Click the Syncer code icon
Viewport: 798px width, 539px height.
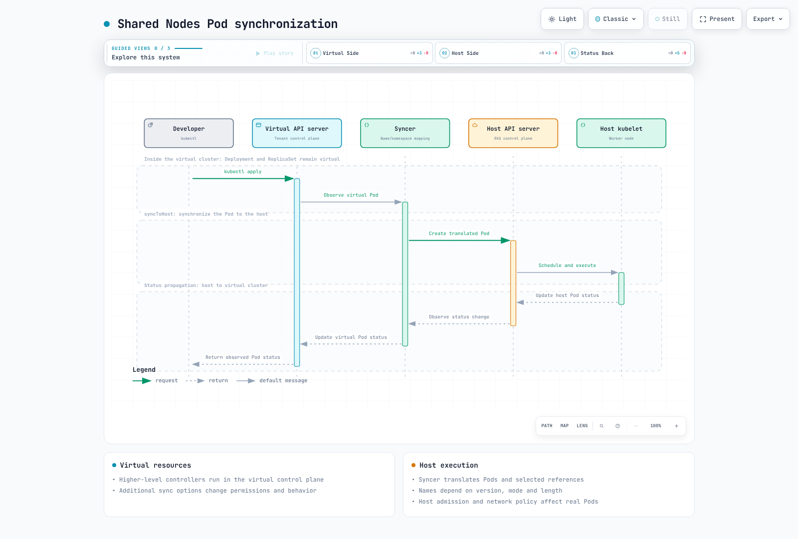(367, 125)
